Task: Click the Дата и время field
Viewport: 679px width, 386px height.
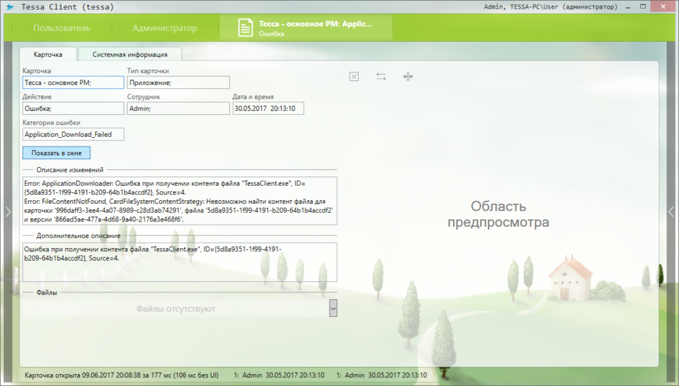Action: (x=268, y=108)
